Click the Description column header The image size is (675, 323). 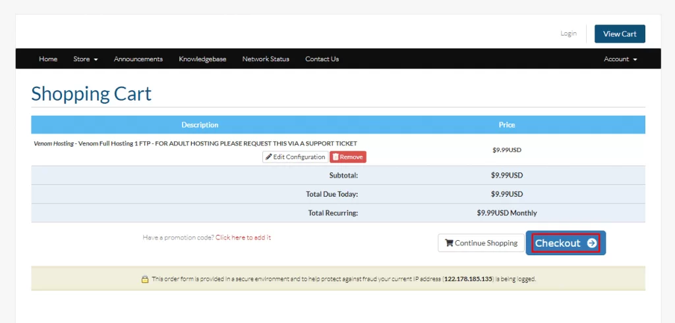point(200,124)
